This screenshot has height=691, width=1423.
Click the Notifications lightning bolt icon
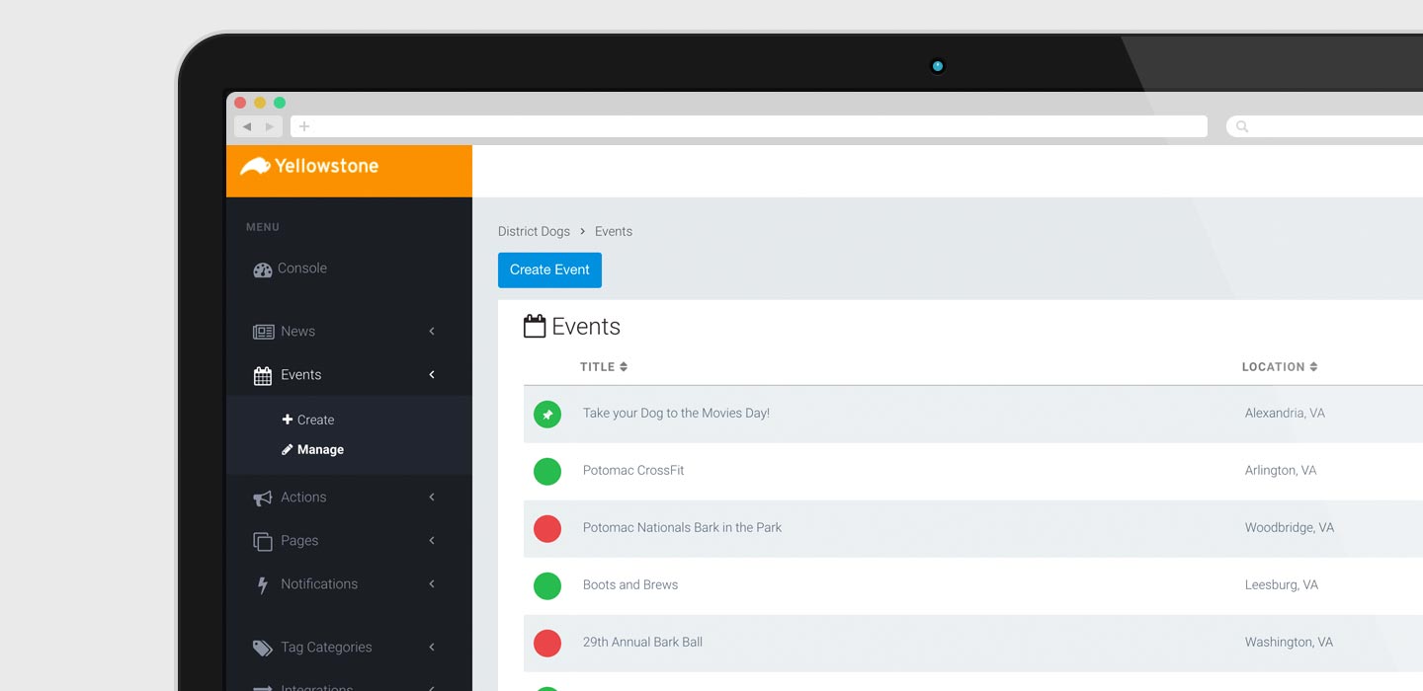click(263, 585)
